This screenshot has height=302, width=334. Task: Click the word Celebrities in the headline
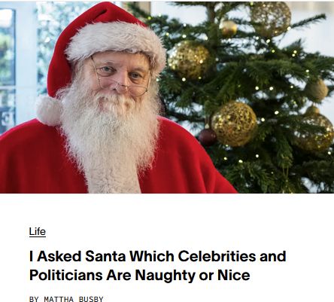click(217, 256)
